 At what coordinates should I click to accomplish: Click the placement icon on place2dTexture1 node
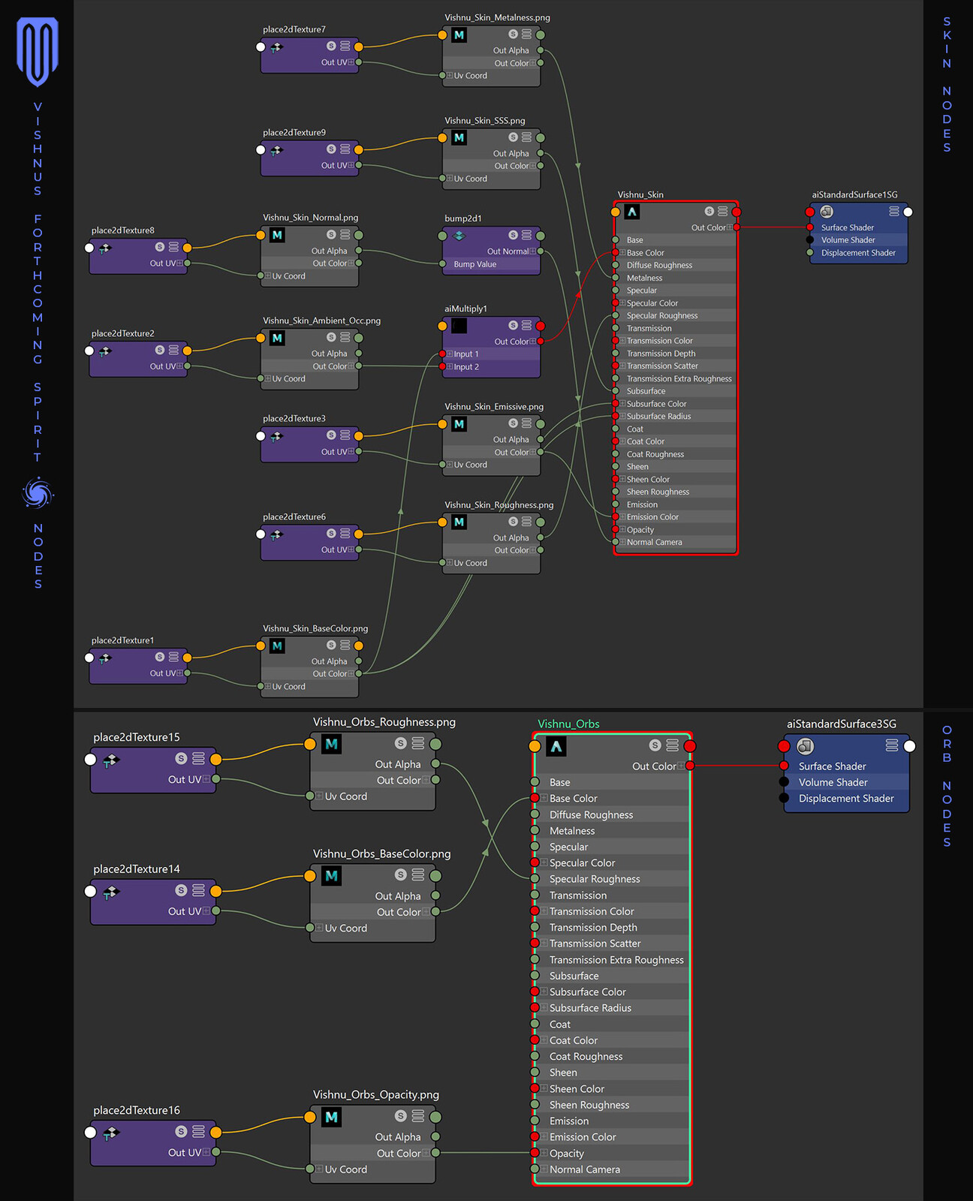coord(105,658)
